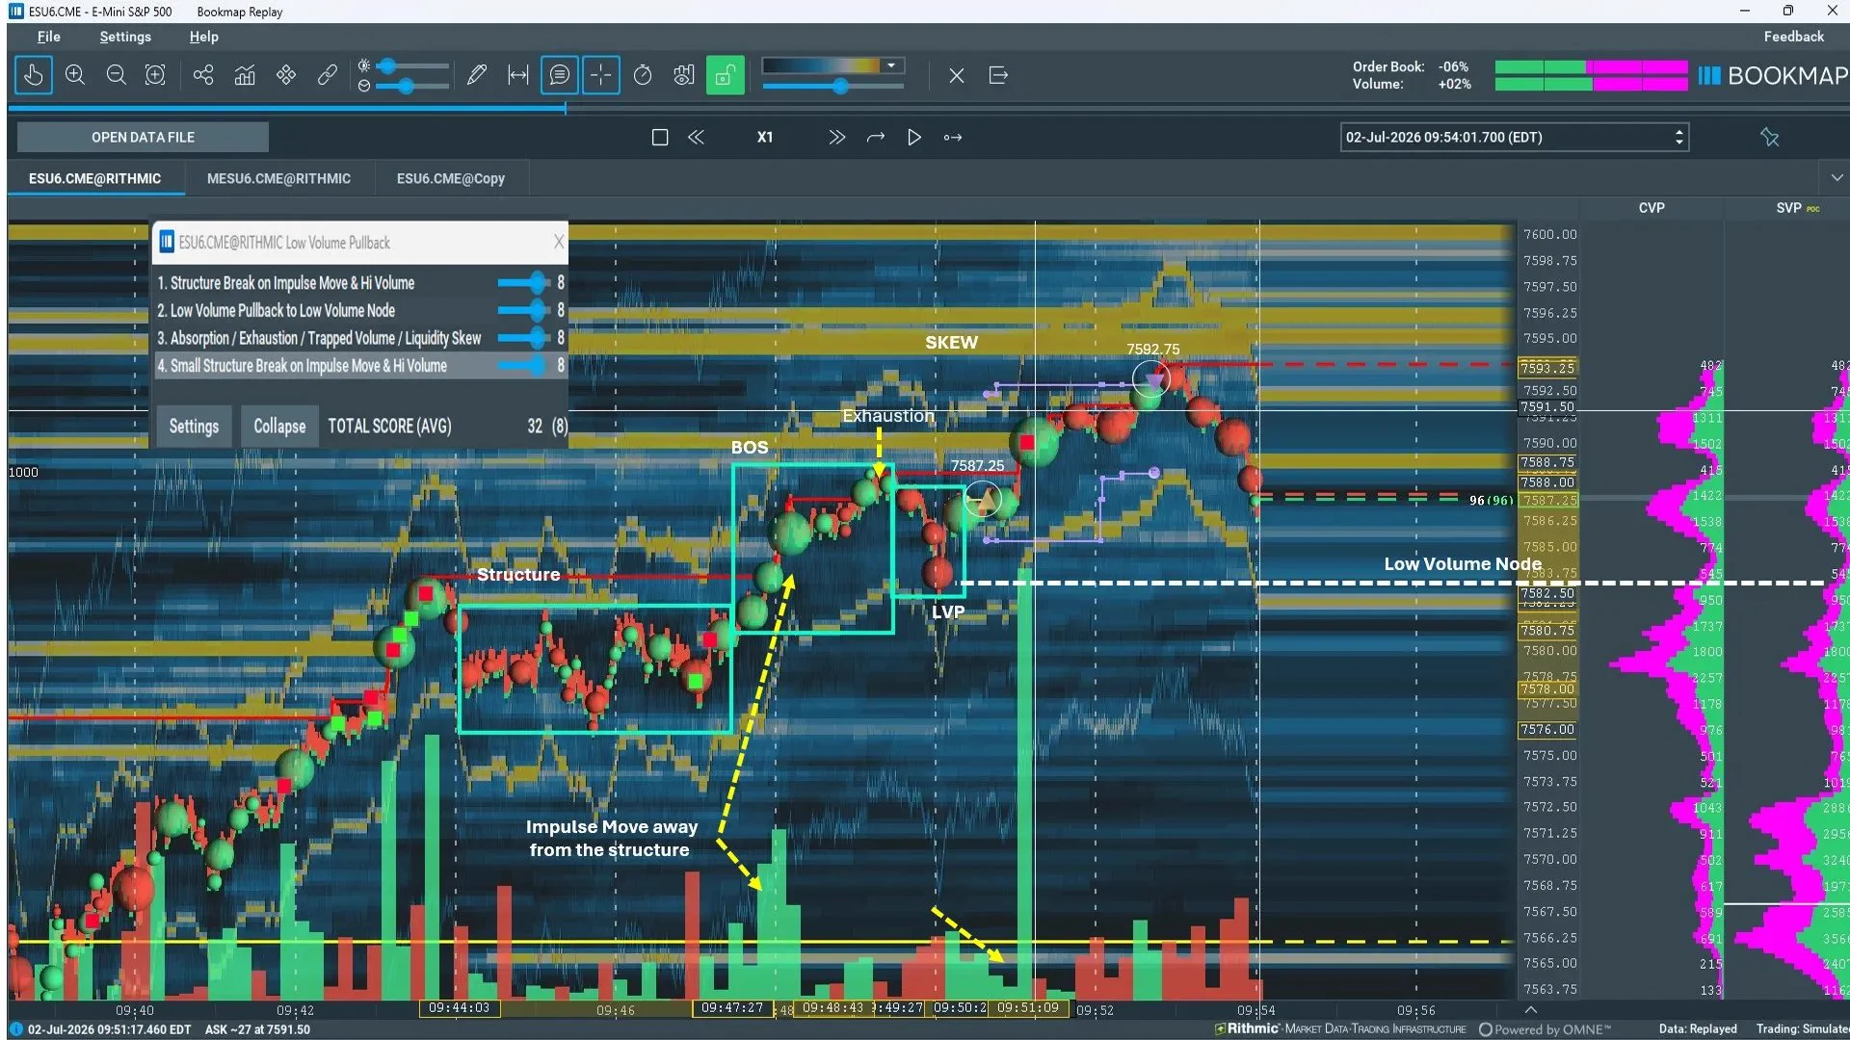The width and height of the screenshot is (1850, 1040).
Task: Click the 7587.25 highlighted price level
Action: pos(1549,501)
